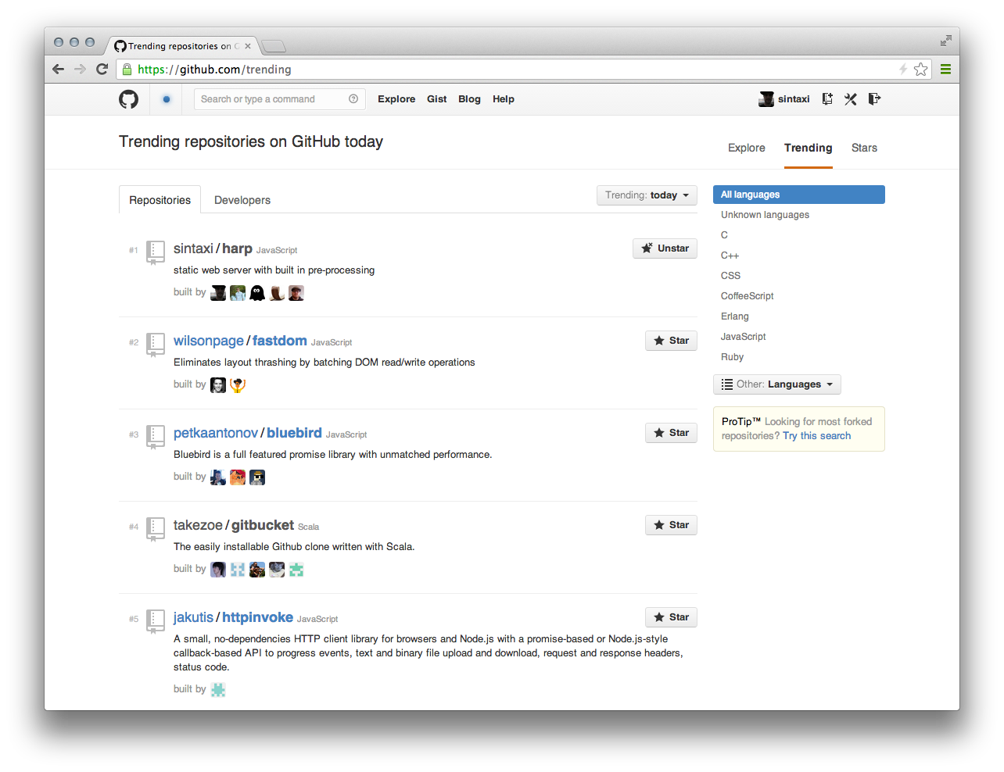This screenshot has height=772, width=1004.
Task: Open the harp repository link
Action: tap(237, 248)
